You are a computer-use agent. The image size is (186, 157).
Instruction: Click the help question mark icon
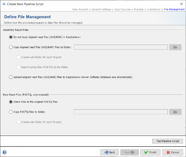(x=4, y=152)
